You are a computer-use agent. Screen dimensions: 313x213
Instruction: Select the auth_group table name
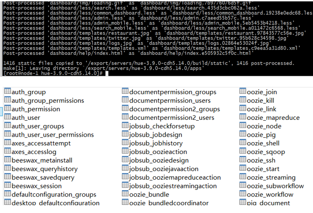click(29, 92)
